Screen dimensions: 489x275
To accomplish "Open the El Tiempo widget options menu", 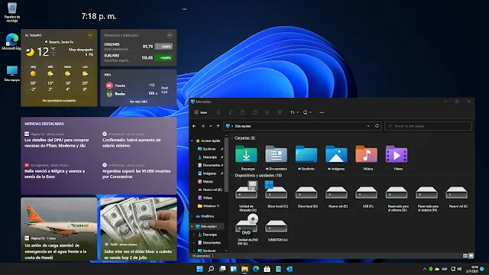I will (90, 35).
